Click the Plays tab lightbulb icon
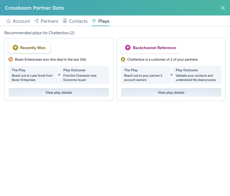Image resolution: width=230 pixels, height=196 pixels. coord(94,21)
